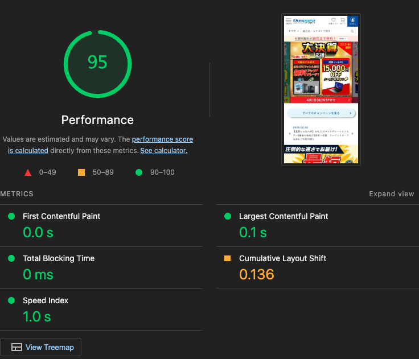Viewport: 419px width, 359px height.
Task: Expand the Total Blocking Time metric
Action: pyautogui.click(x=59, y=258)
